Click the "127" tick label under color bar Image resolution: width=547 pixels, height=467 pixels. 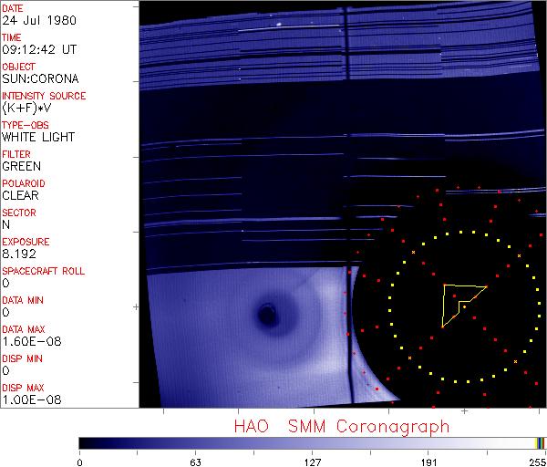click(x=313, y=461)
